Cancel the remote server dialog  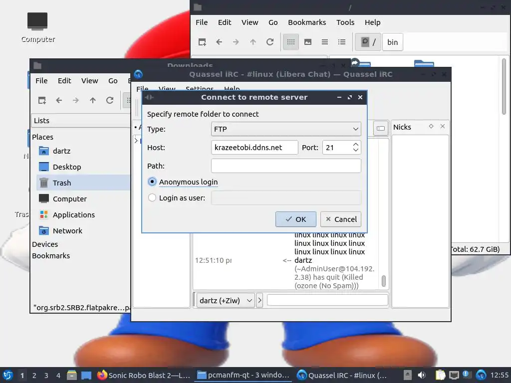coord(341,219)
